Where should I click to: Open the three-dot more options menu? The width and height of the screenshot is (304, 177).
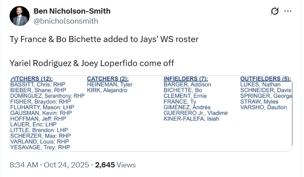point(288,11)
